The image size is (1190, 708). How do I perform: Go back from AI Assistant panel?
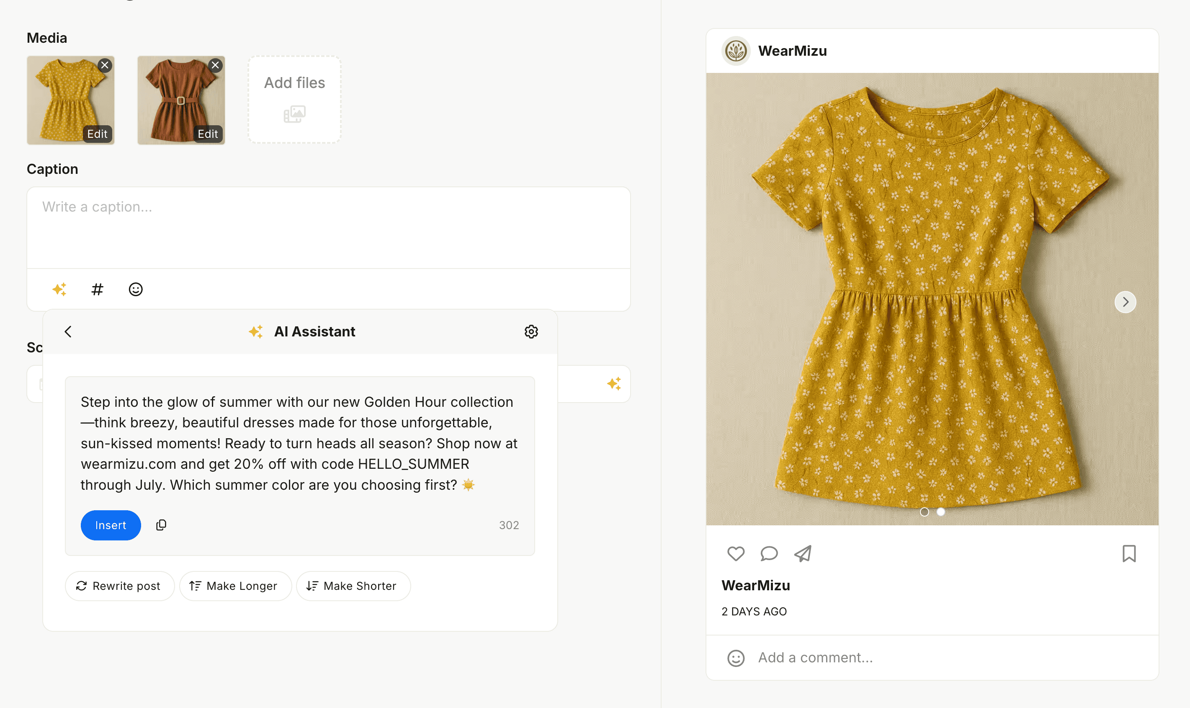click(x=68, y=331)
